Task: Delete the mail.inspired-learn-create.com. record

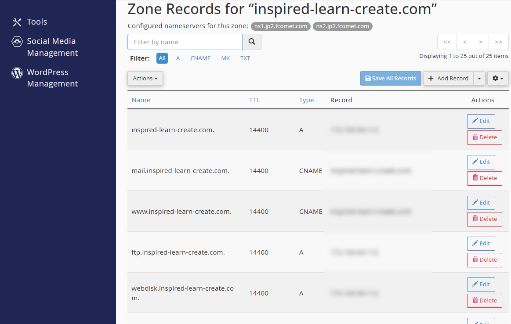Action: pos(485,178)
